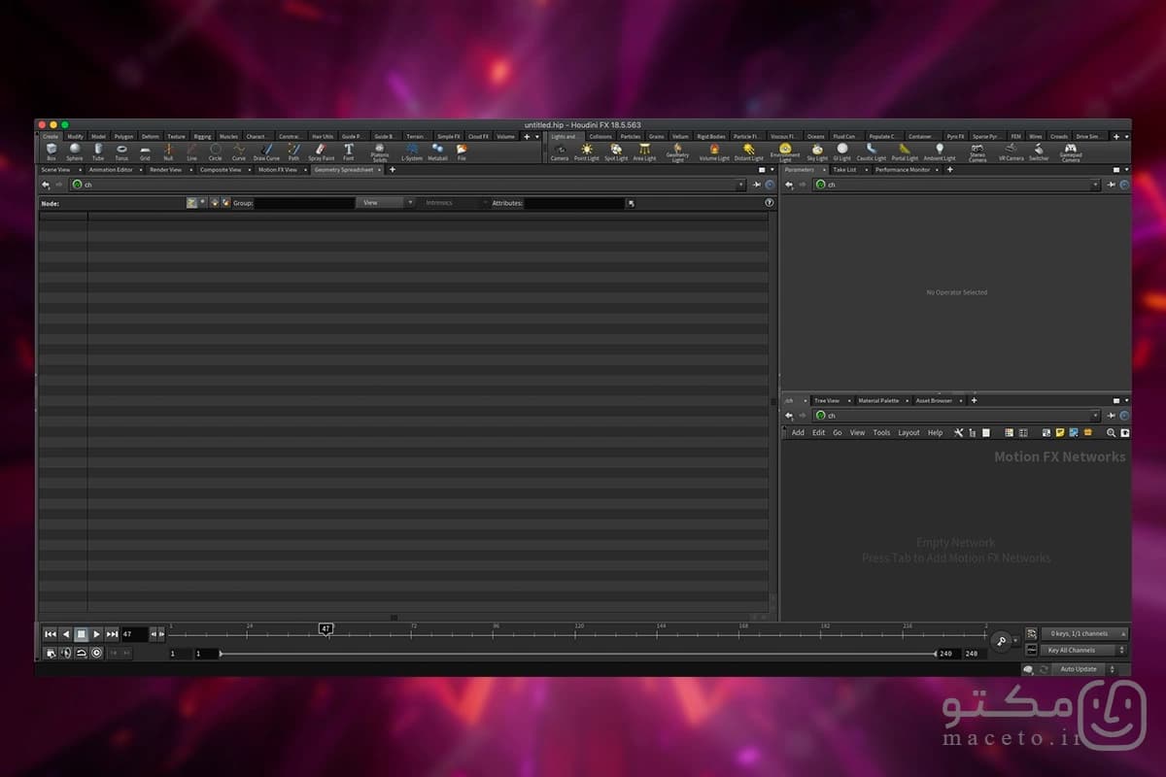Click the Attributes filter field
The image size is (1166, 777).
click(x=575, y=203)
